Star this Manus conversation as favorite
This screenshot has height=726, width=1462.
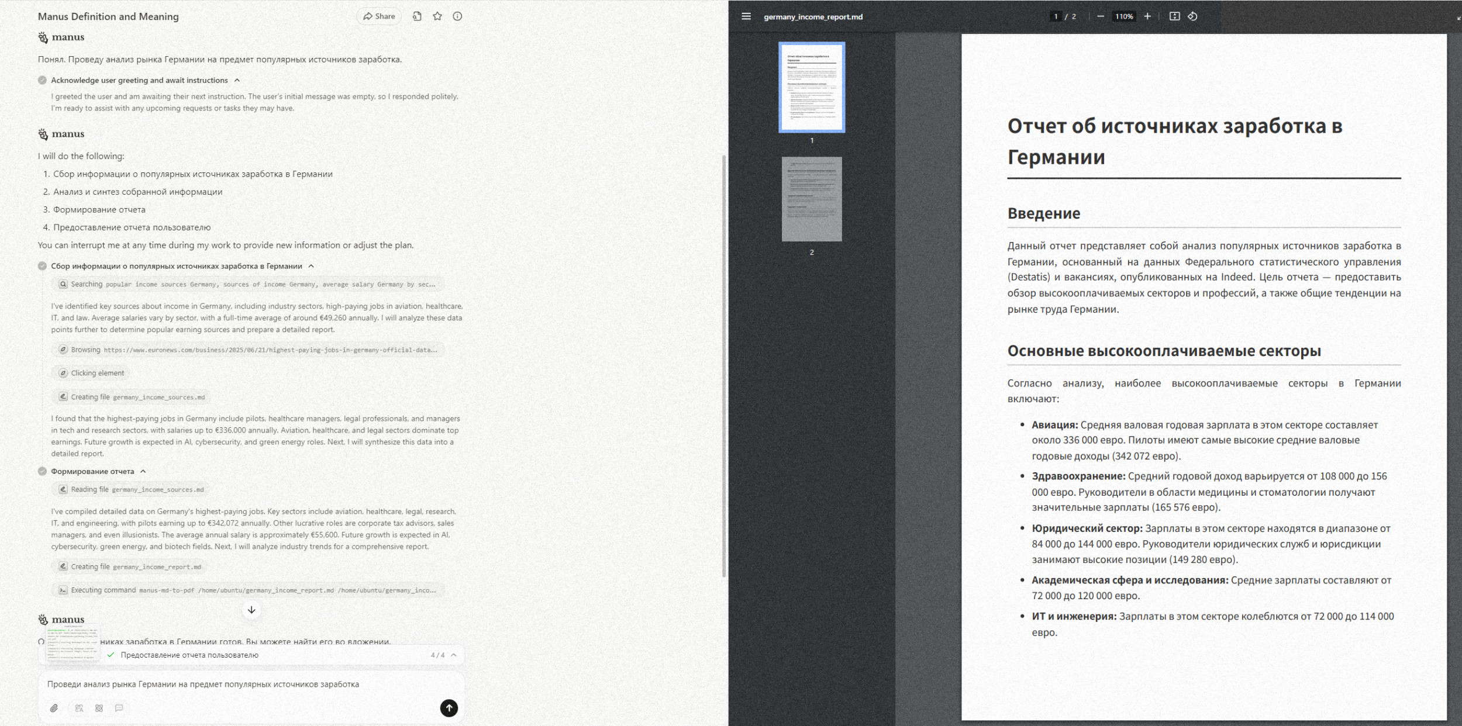437,16
